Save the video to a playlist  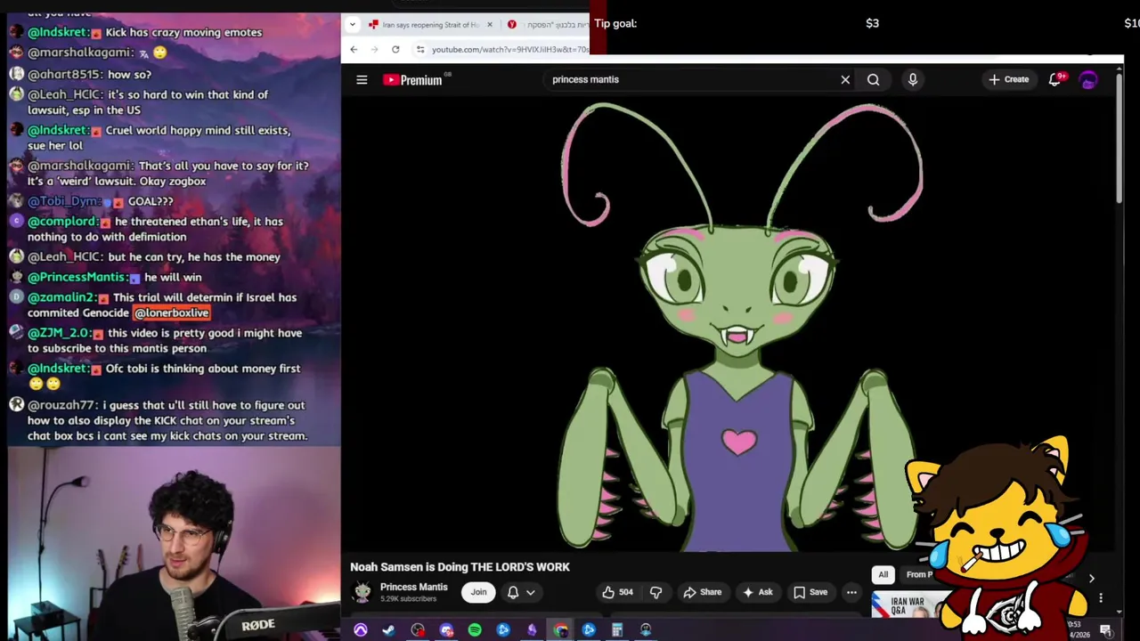[x=810, y=592]
